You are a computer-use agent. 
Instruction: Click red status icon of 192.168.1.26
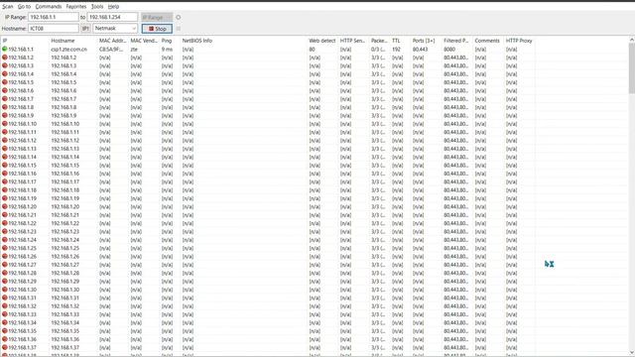4,257
